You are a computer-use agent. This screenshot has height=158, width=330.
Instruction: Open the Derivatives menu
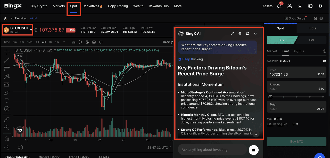pos(92,6)
